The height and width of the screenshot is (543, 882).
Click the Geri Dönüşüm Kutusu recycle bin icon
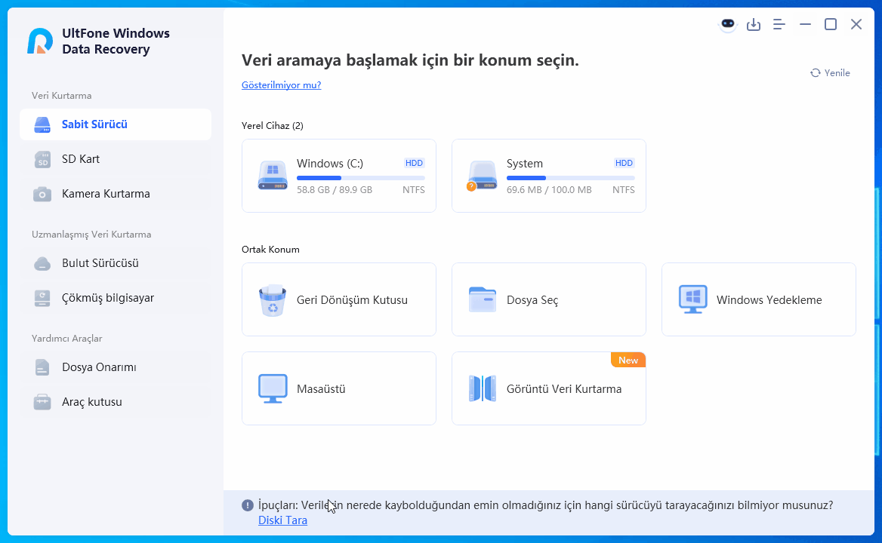click(273, 300)
